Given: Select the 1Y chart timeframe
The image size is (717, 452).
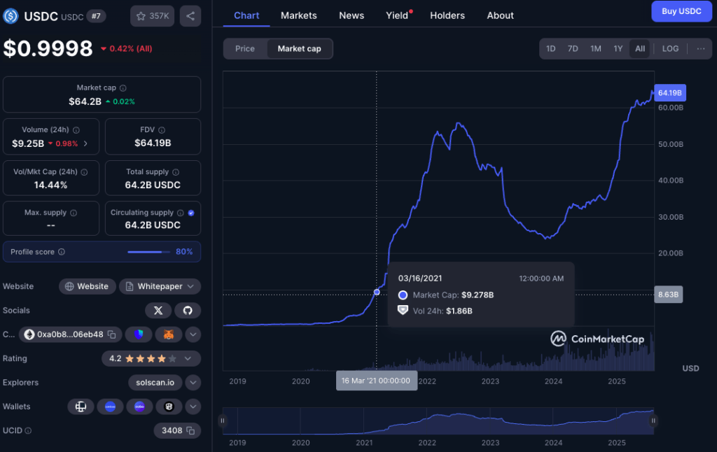Looking at the screenshot, I should pos(618,48).
